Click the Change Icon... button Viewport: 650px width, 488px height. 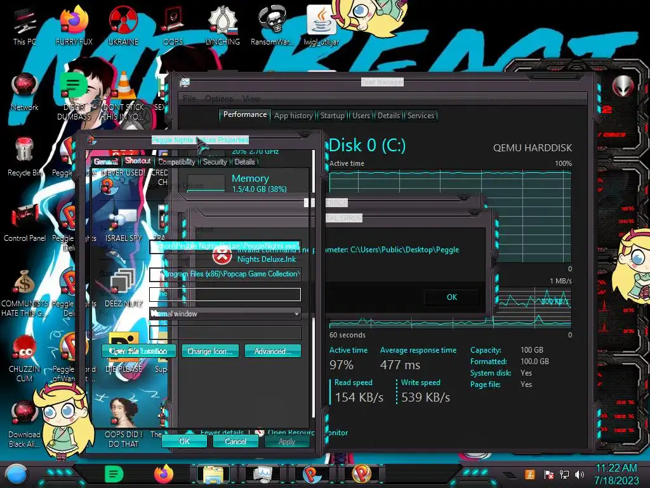[x=209, y=351]
